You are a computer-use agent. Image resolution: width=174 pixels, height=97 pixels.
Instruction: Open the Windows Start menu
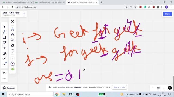tap(3, 94)
